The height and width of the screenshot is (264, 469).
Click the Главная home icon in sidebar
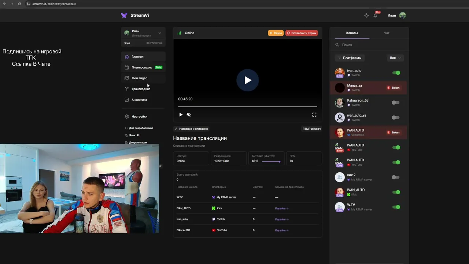pos(127,57)
